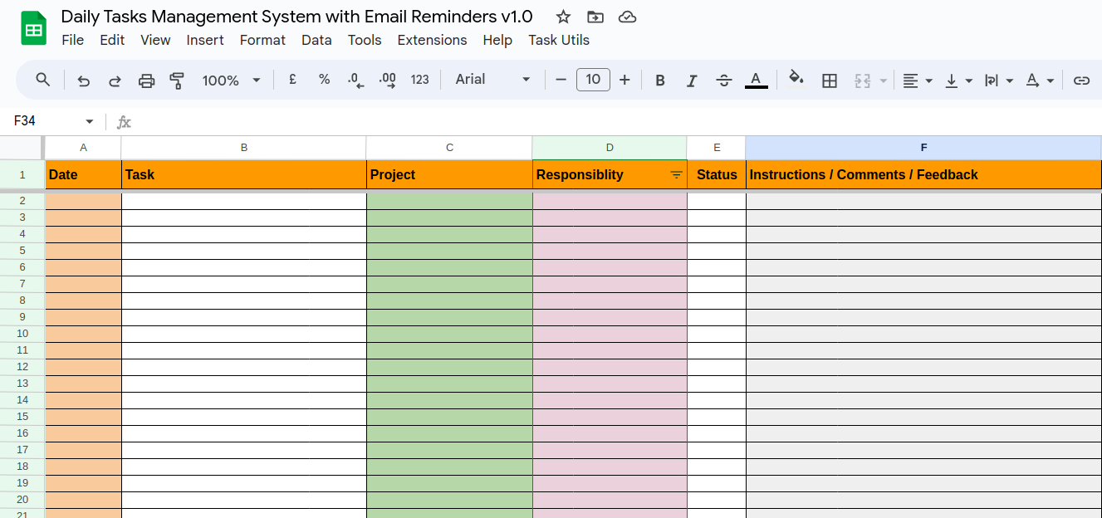Increase font size with plus button
Viewport: 1102px width, 518px height.
coord(624,80)
